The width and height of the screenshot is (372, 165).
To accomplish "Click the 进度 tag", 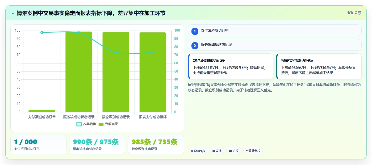I will tap(234, 151).
